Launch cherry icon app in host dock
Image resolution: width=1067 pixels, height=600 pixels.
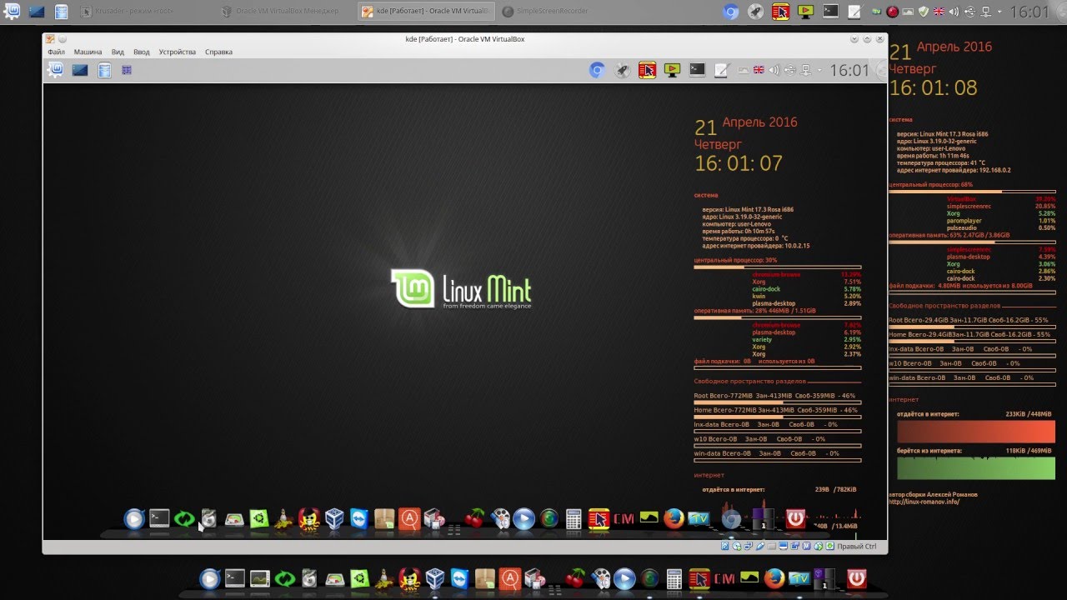[575, 577]
